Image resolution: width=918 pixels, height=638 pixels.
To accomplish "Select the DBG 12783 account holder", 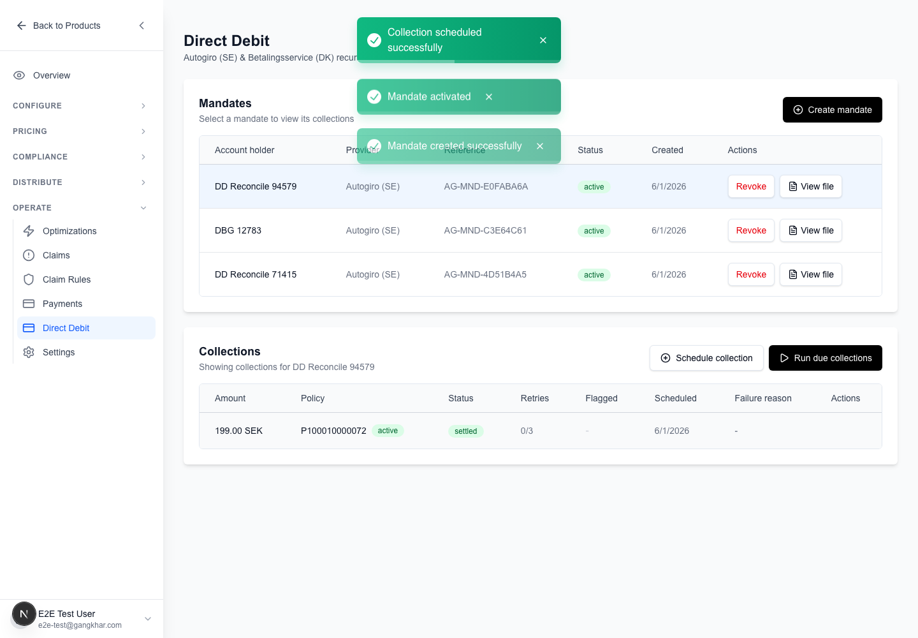I will click(x=238, y=230).
